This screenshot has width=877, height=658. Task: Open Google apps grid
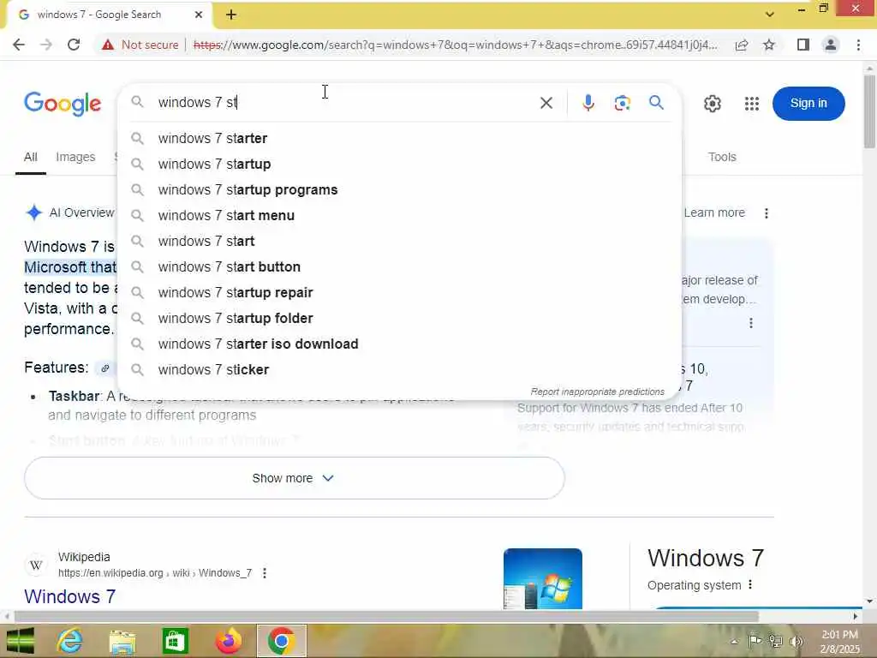[x=752, y=104]
